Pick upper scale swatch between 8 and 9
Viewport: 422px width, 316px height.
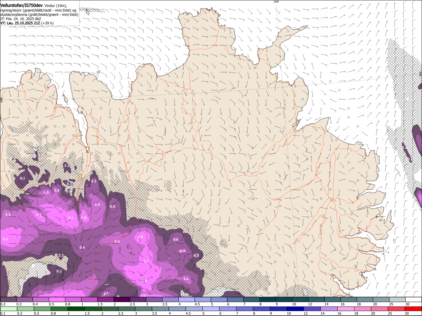coord(267,300)
